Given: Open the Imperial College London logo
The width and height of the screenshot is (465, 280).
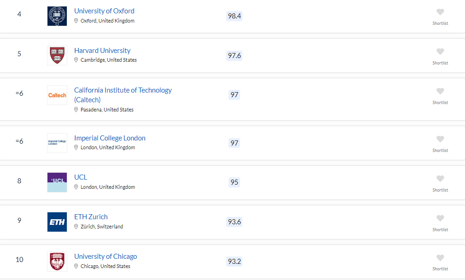Looking at the screenshot, I should click(57, 143).
